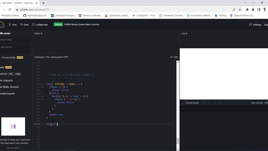Click the JSFiddle cloud logo
This screenshot has height=151, width=268.
pyautogui.click(x=2, y=25)
